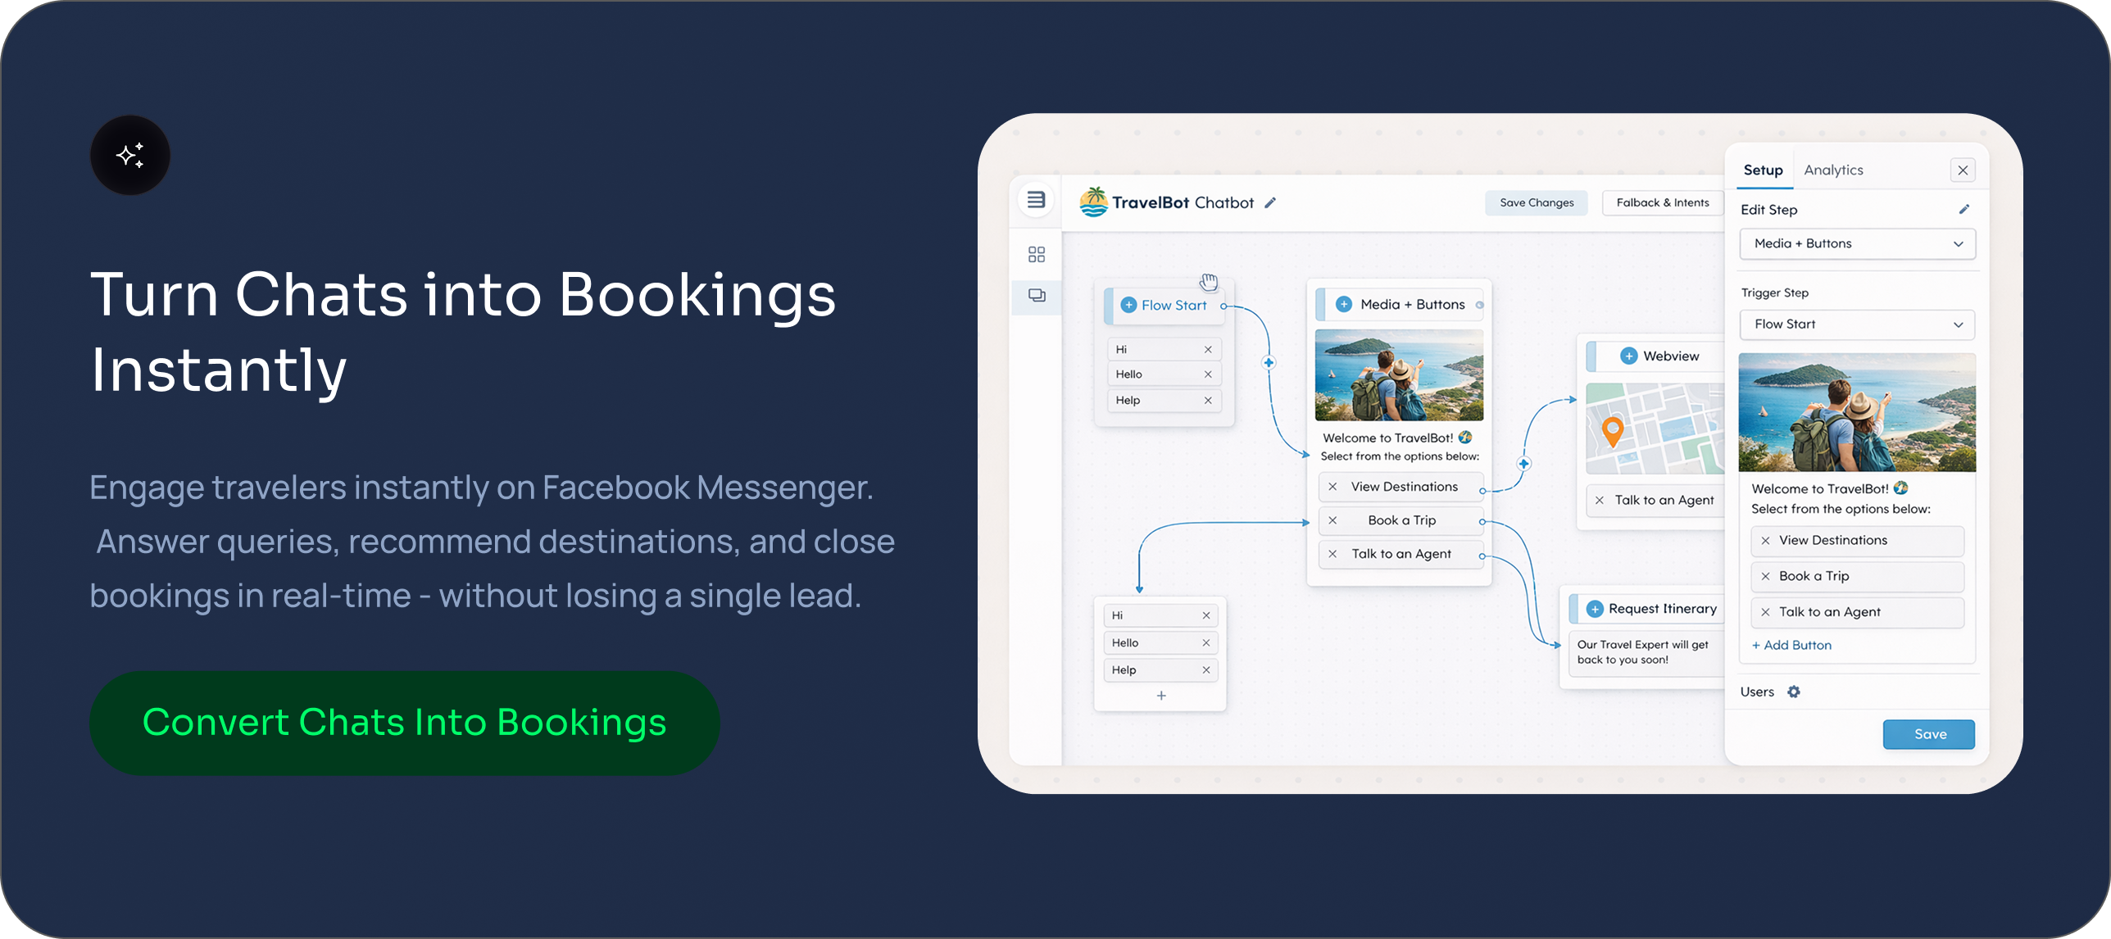Delete Book a Trip in the setup panel
This screenshot has width=2111, height=939.
click(x=1765, y=576)
